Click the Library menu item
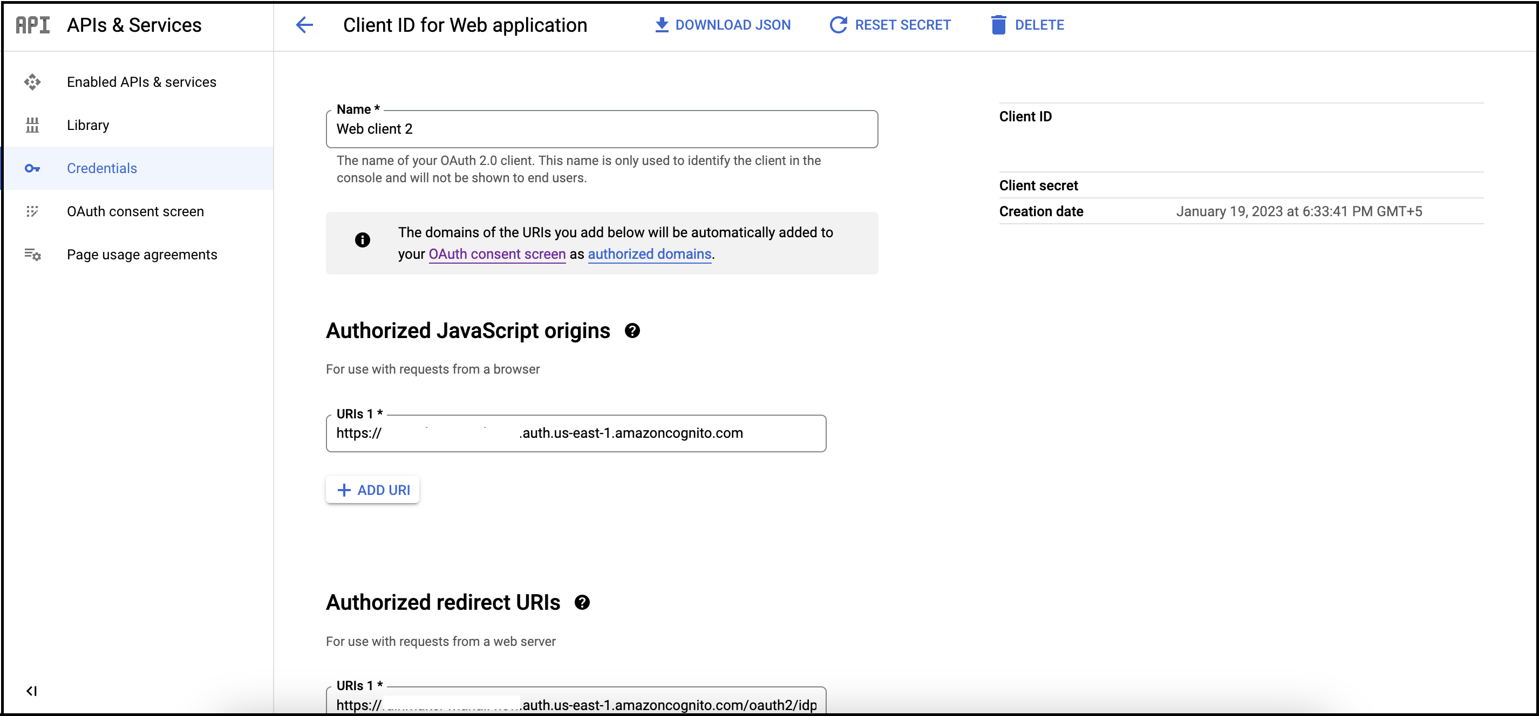Screen dimensions: 1539x716 pyautogui.click(x=88, y=126)
